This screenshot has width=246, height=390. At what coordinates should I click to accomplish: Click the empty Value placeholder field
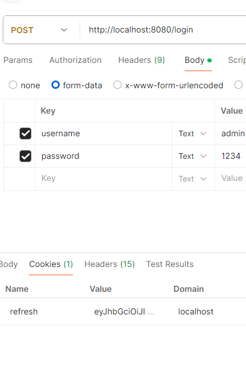point(231,179)
